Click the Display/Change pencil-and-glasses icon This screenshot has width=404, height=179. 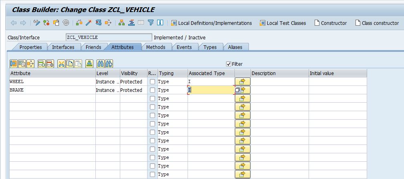point(37,23)
